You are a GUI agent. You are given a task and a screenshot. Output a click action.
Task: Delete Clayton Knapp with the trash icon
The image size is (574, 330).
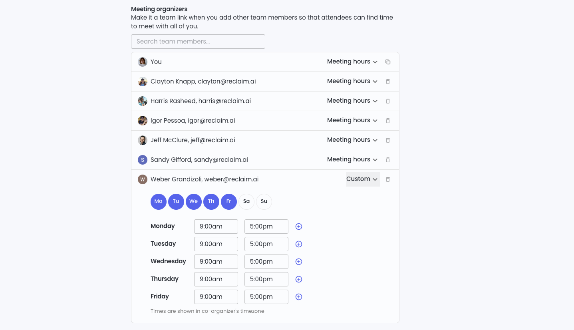point(388,81)
